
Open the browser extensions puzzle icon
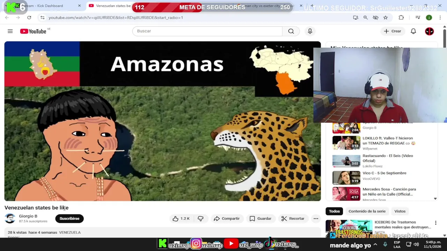[x=401, y=17]
